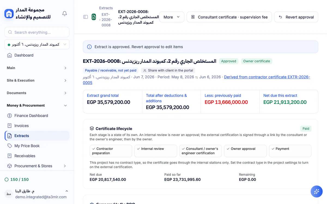Screen dimensions: 327x204
Task: Click the Invoices document icon
Action: pos(10,126)
